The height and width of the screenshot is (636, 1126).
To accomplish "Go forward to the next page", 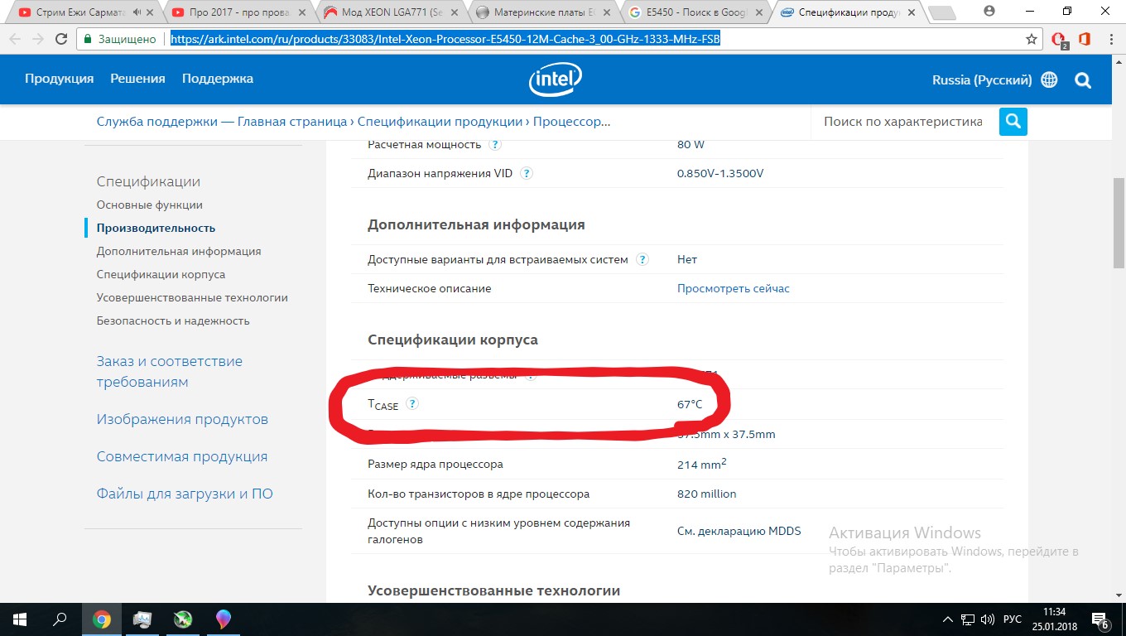I will pos(38,39).
